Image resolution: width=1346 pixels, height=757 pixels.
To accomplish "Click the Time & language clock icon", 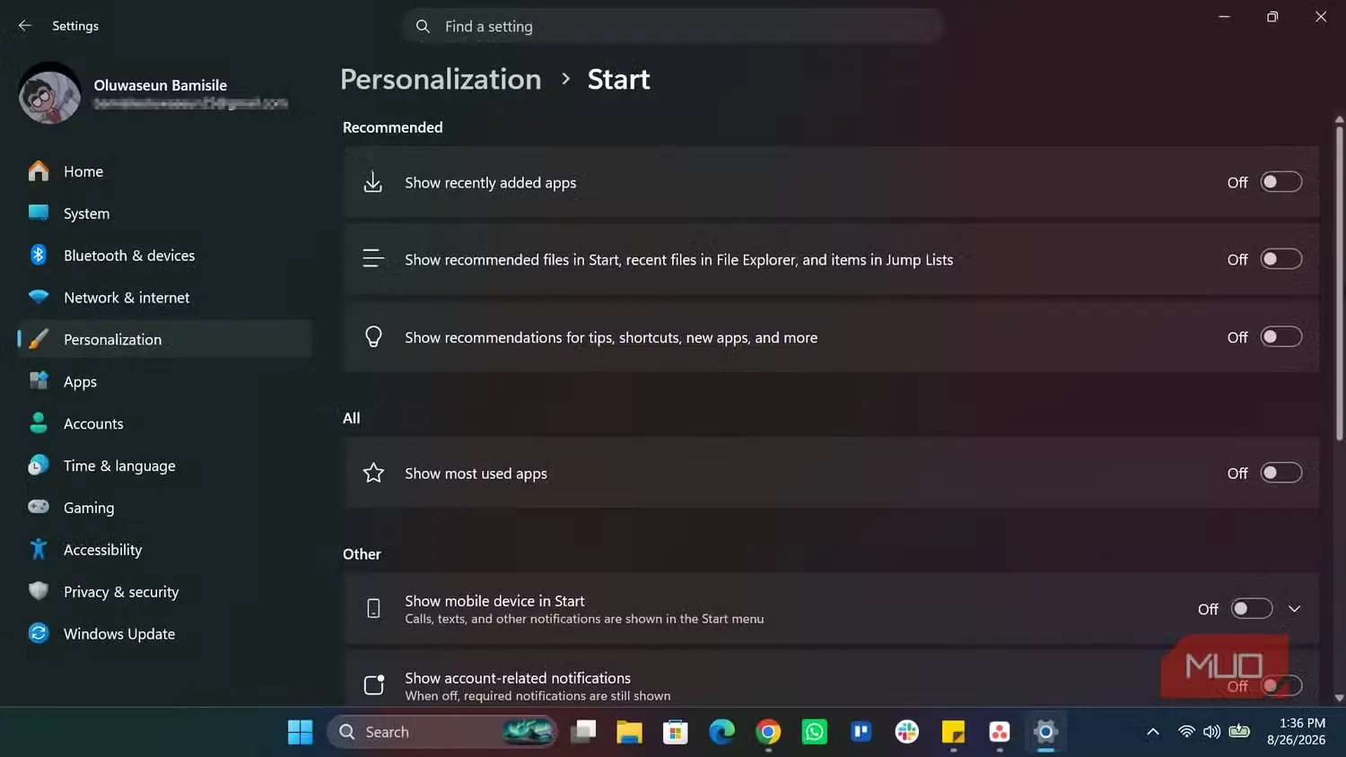I will point(39,466).
